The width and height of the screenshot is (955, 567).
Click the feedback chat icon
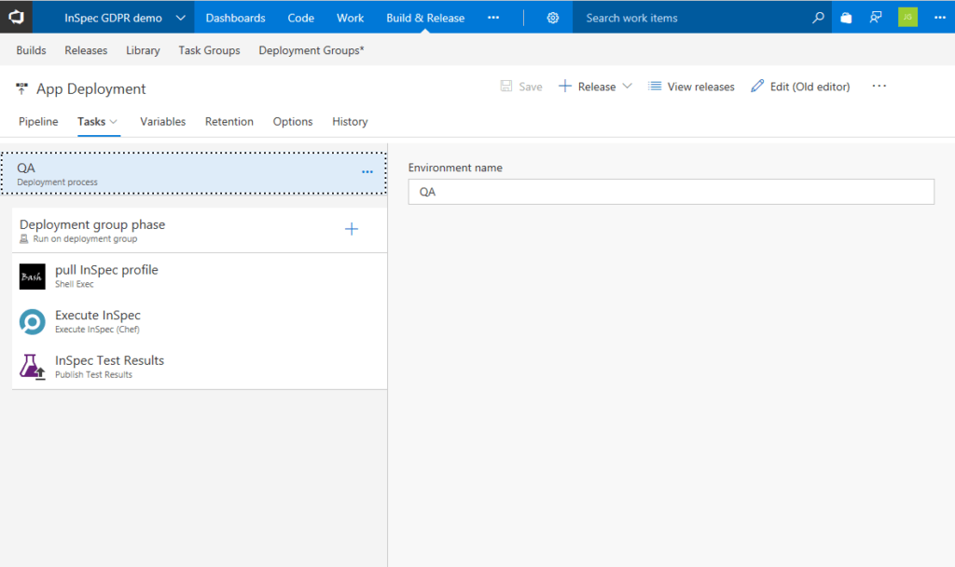point(875,18)
